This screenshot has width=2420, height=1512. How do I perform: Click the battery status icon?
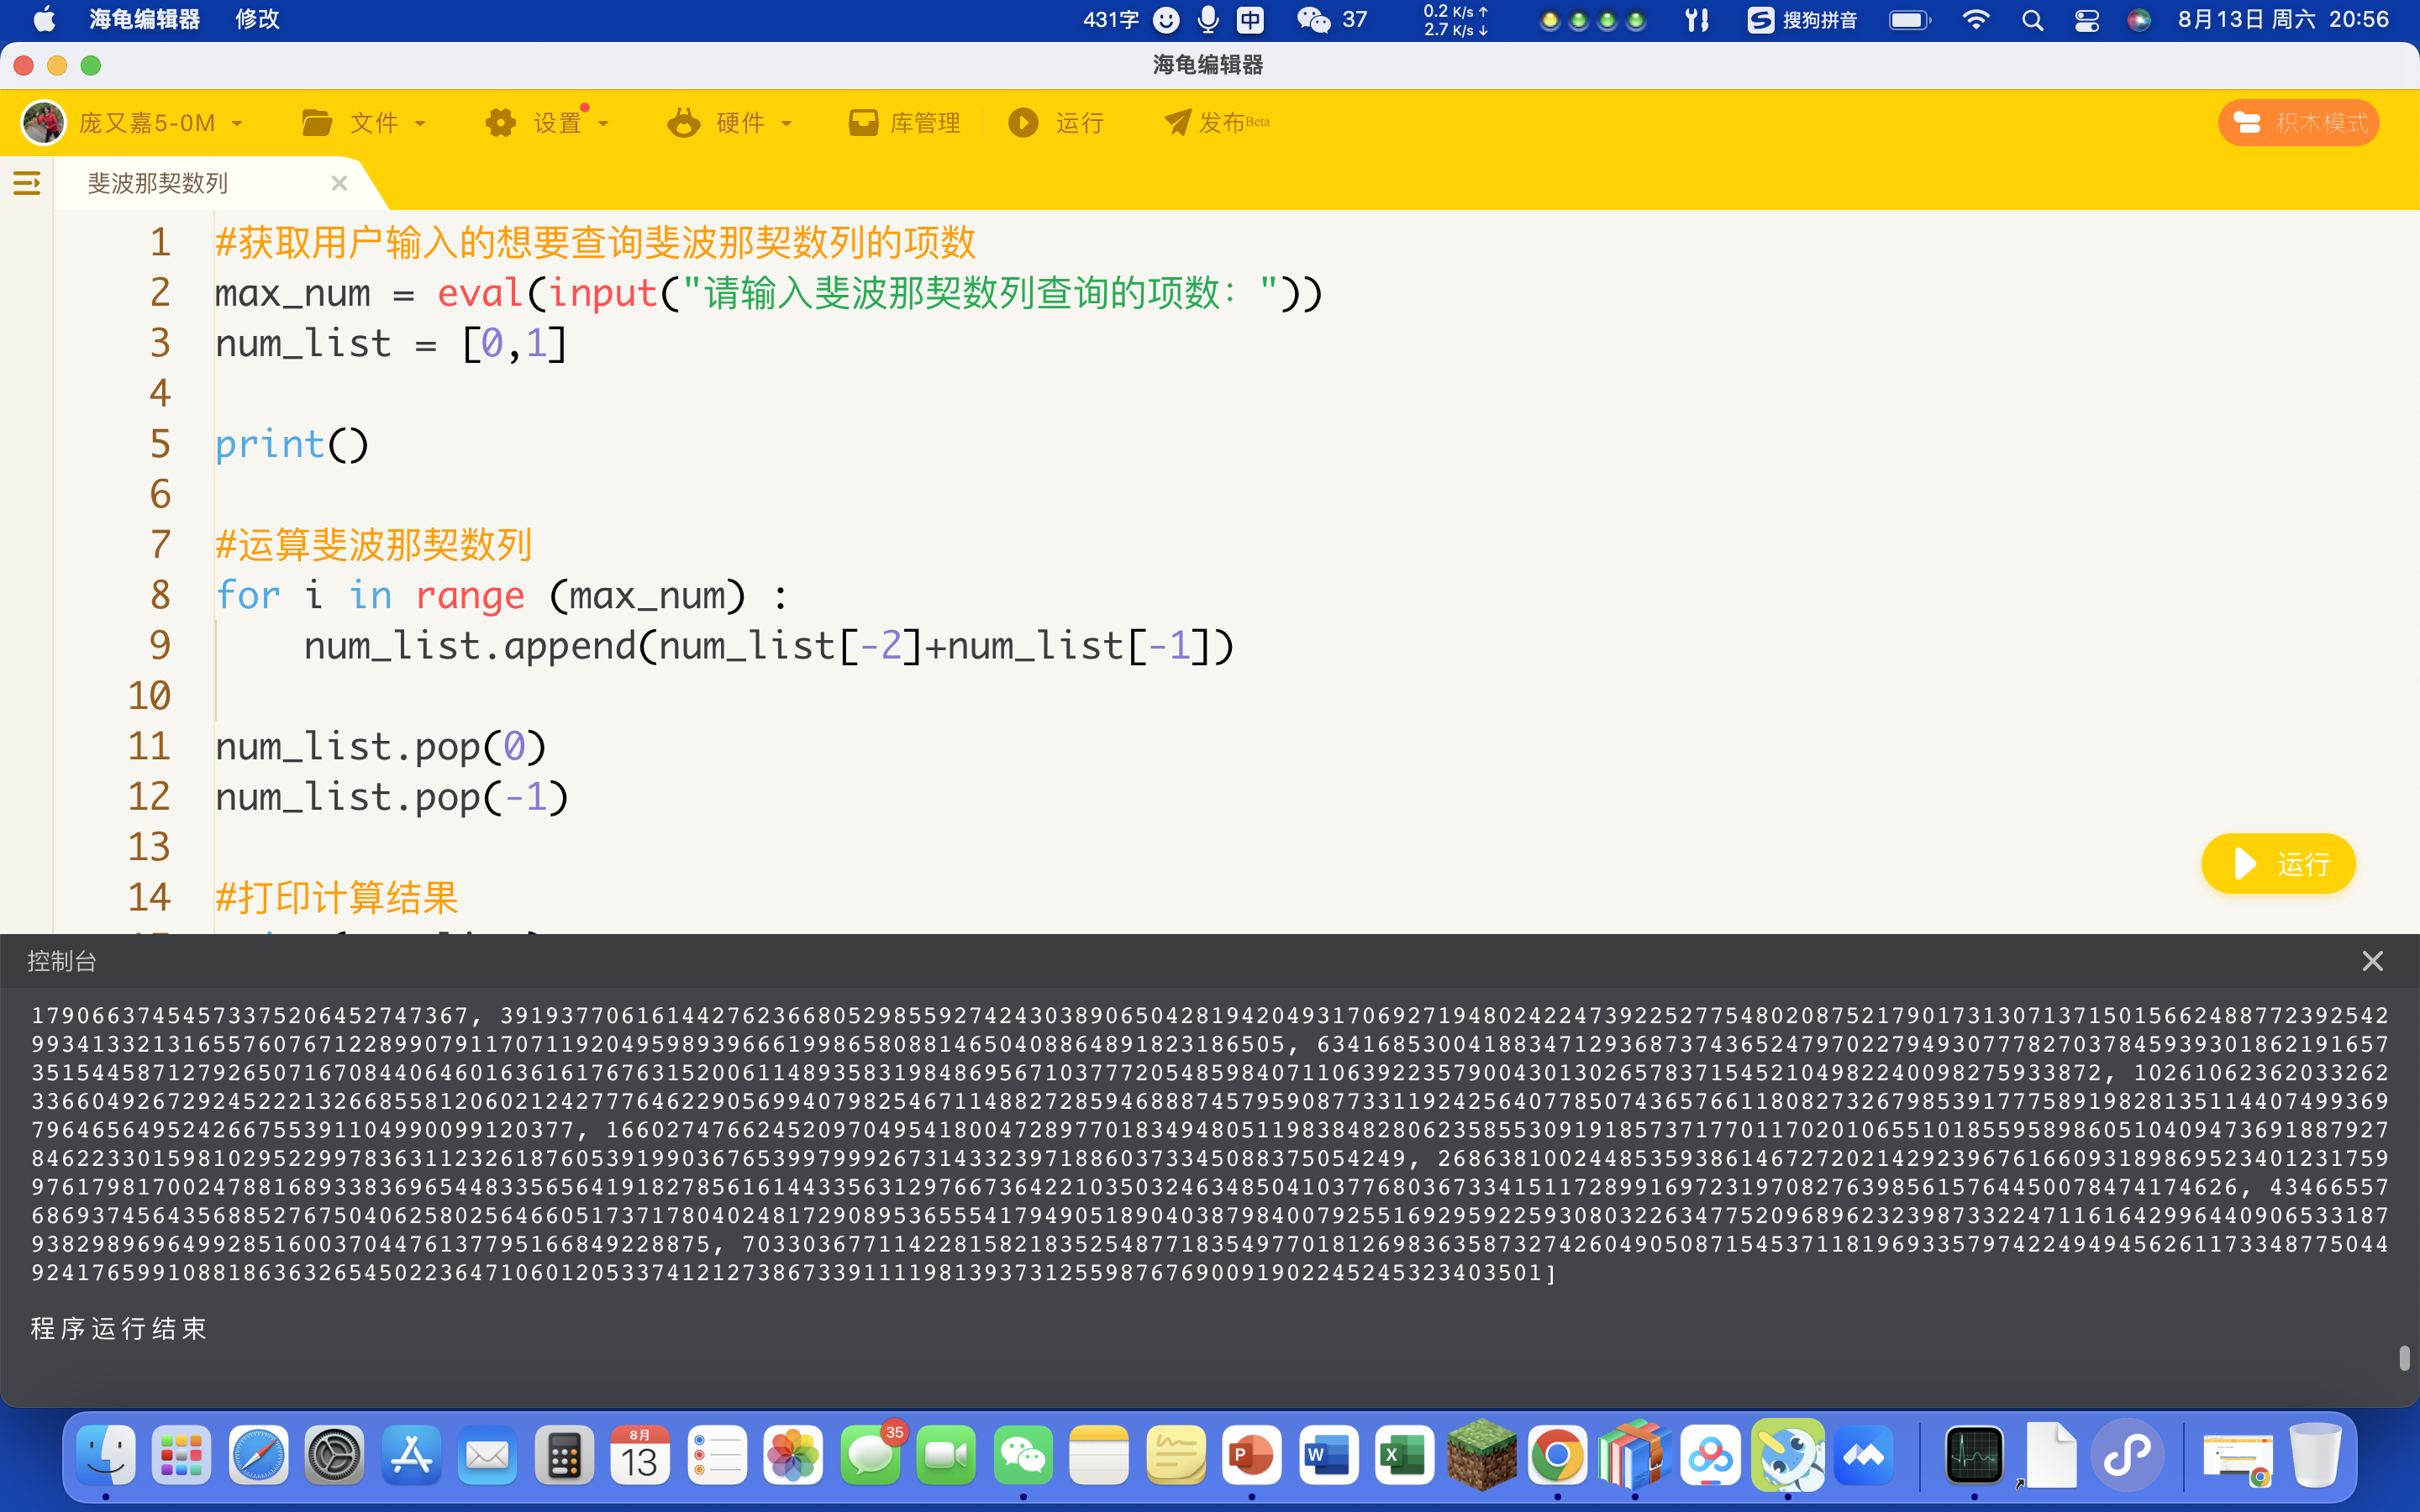1910,19
